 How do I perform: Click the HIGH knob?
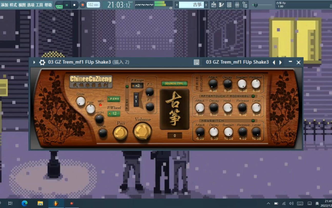tap(99, 119)
